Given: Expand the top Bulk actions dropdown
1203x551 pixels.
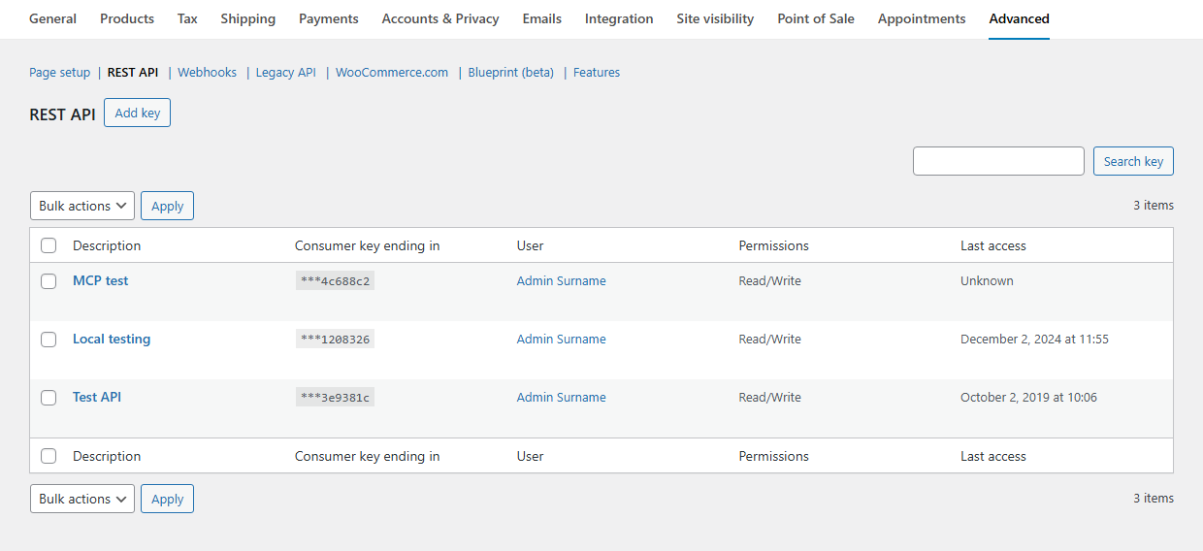Looking at the screenshot, I should point(82,206).
